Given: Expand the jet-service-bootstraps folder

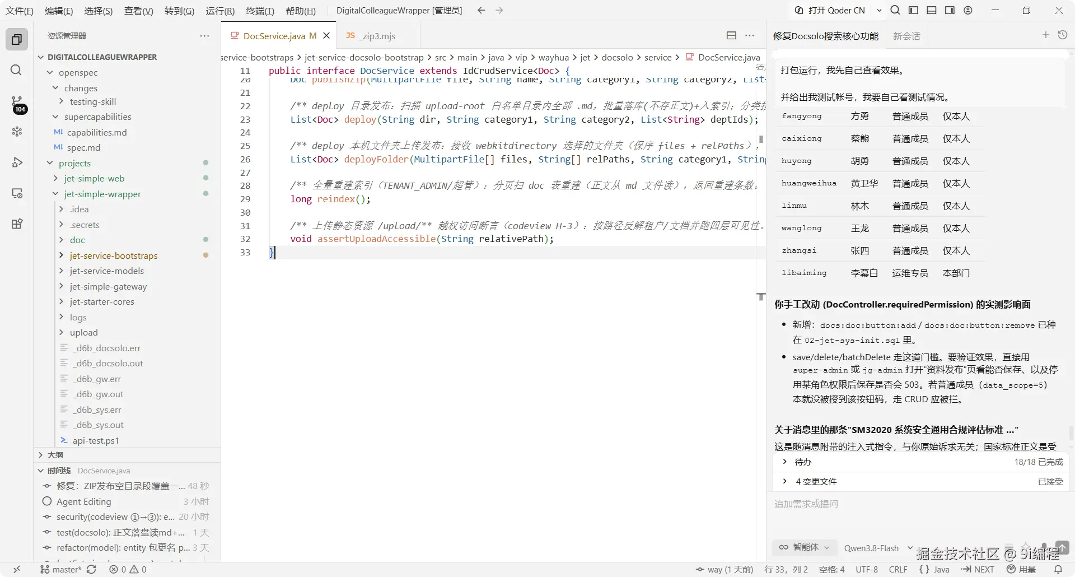Looking at the screenshot, I should tap(114, 255).
